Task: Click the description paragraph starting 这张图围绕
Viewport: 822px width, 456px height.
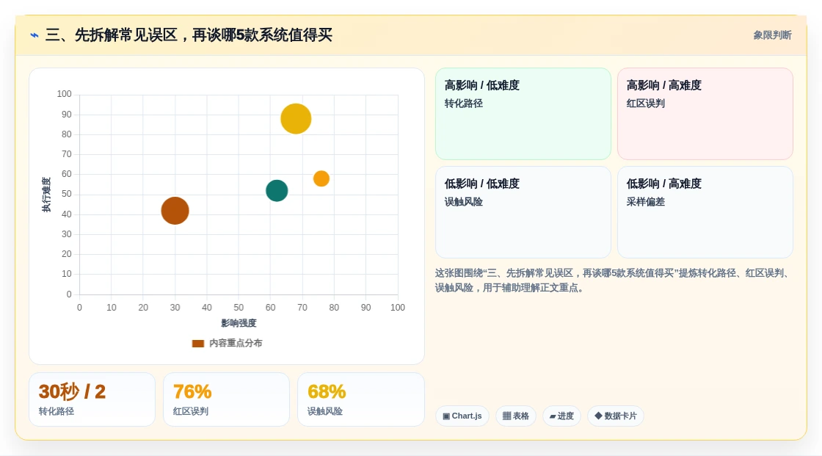Action: (x=612, y=281)
